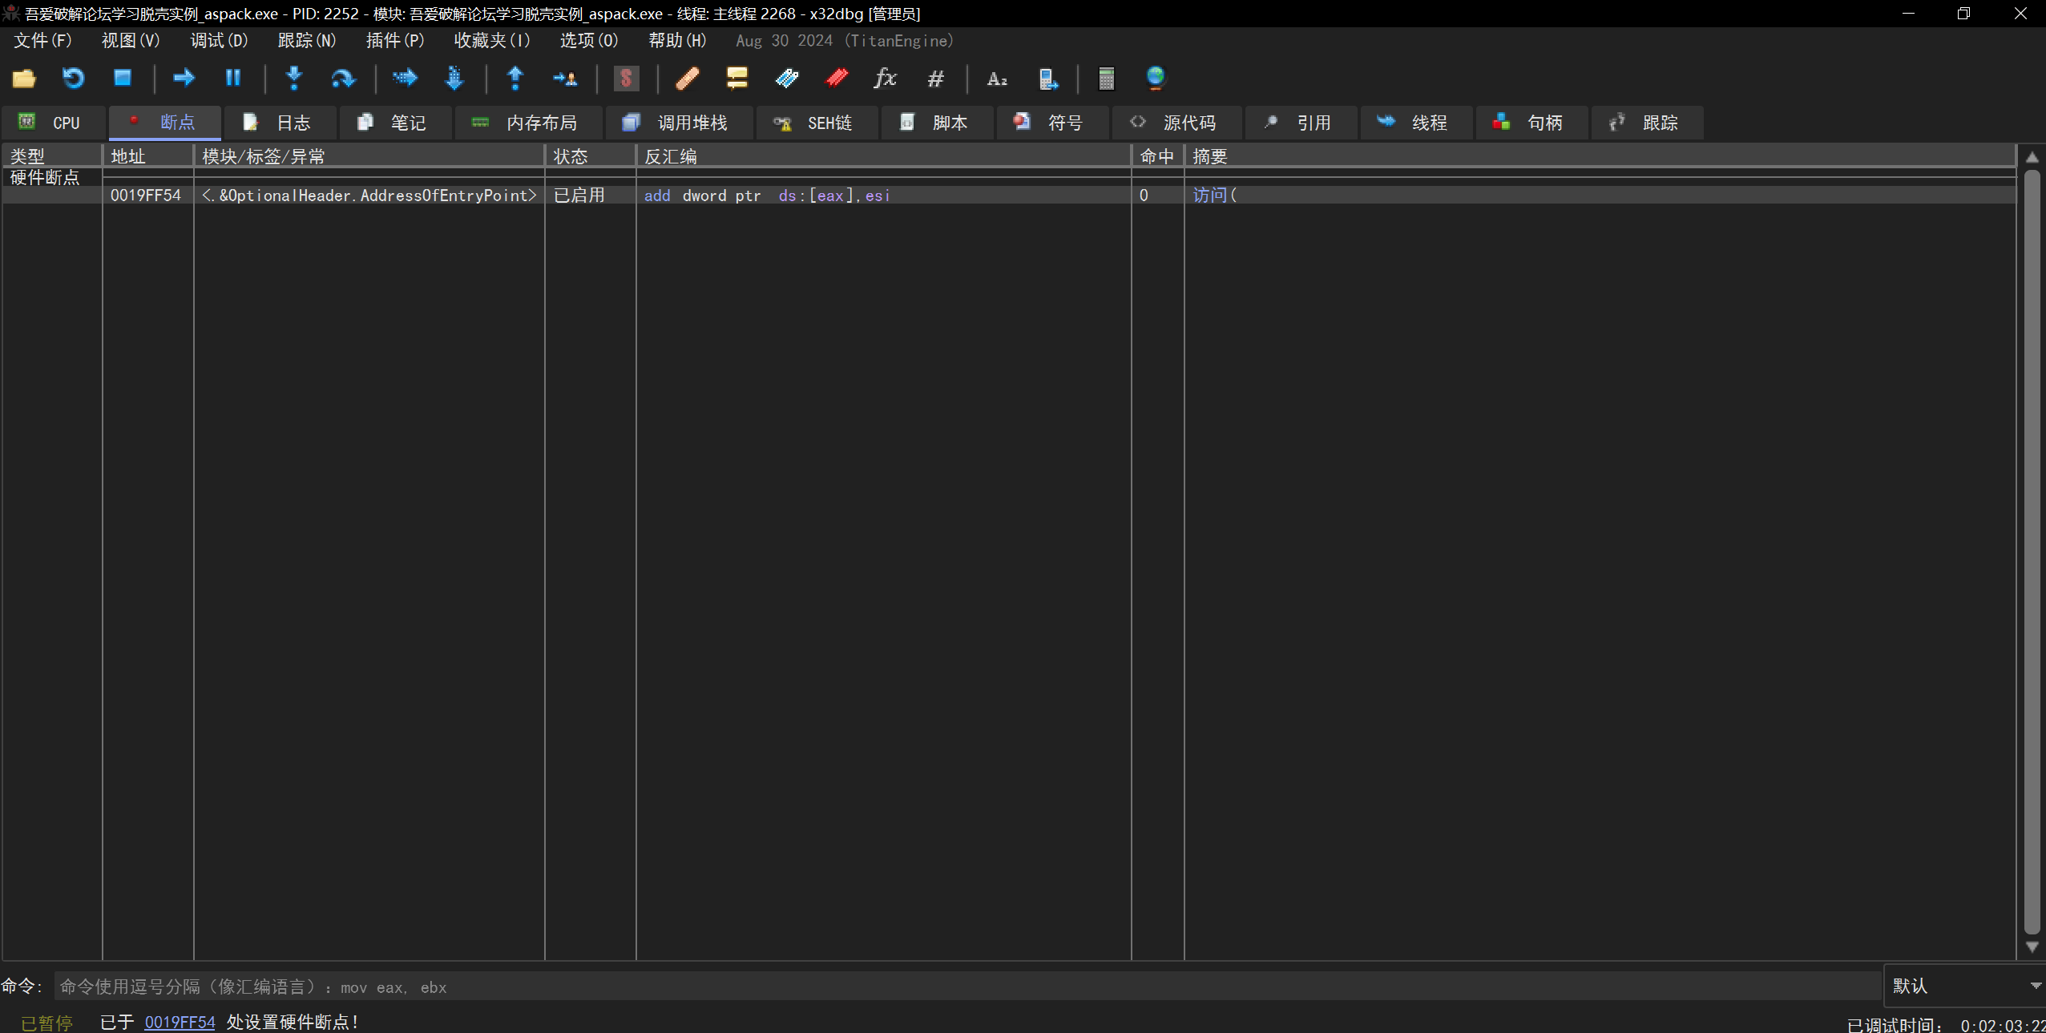
Task: Click the command input field
Action: (962, 987)
